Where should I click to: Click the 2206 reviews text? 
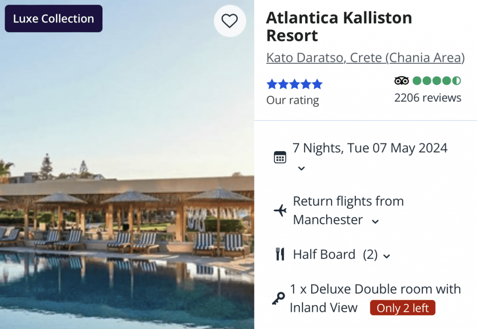pos(428,98)
